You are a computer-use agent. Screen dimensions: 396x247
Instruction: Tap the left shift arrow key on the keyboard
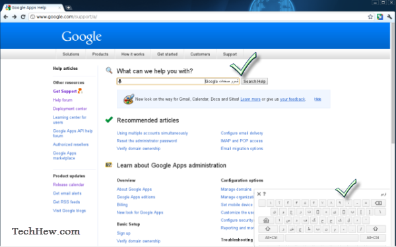(x=268, y=229)
